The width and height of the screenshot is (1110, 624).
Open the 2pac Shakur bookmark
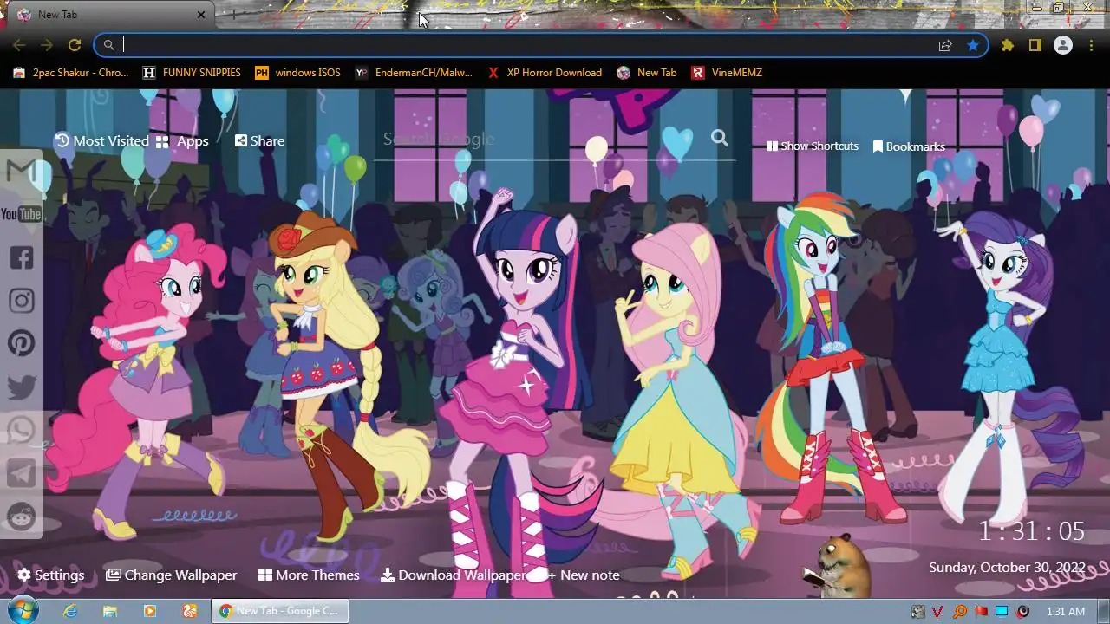(x=71, y=73)
